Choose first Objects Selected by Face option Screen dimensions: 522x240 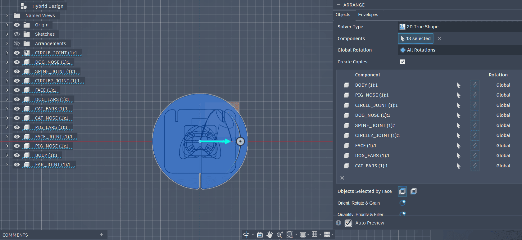[x=402, y=192]
